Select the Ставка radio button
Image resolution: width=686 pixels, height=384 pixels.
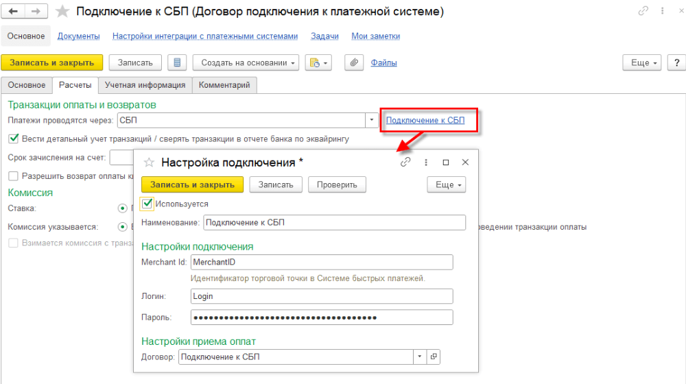[123, 208]
